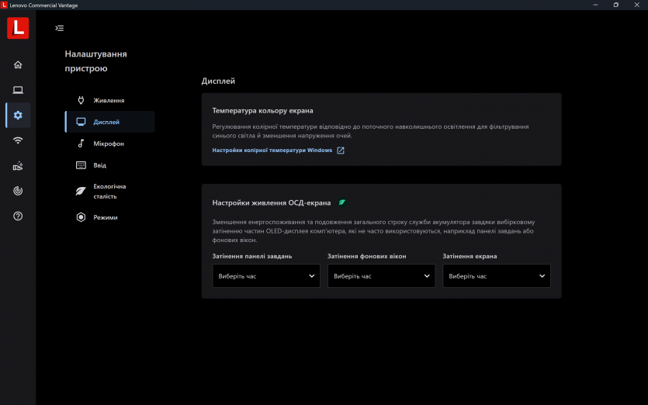Switch to Екологічна сталість section
This screenshot has height=405, width=648.
coord(109,191)
